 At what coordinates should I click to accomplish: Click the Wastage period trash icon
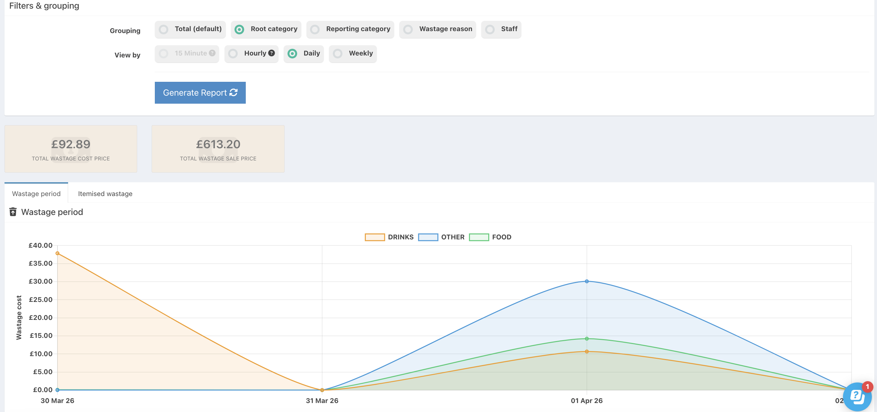tap(13, 212)
